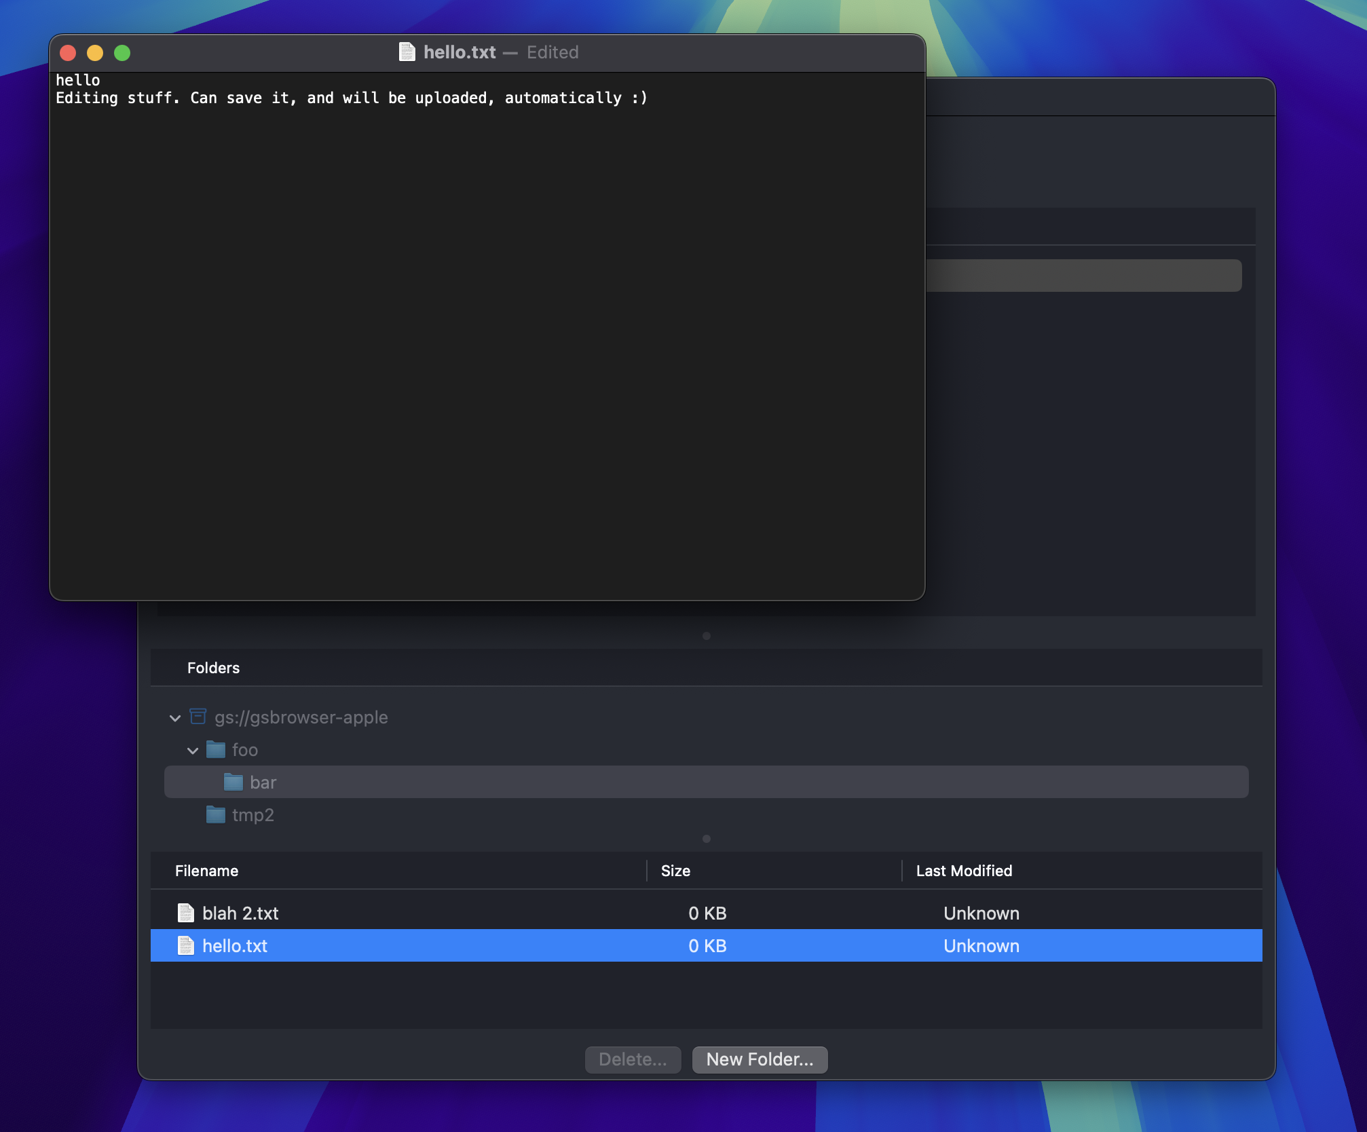Click Unknown modified date for hello.txt

pos(981,945)
